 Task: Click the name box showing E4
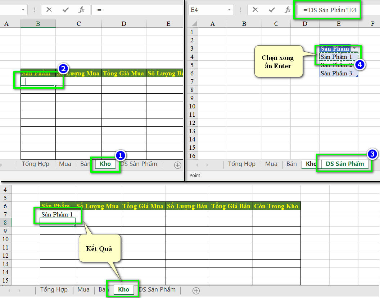(x=208, y=10)
